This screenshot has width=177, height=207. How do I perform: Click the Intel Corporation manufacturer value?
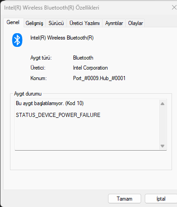[x=90, y=68]
